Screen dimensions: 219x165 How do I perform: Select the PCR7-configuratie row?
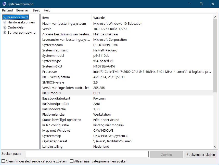coord(127,125)
